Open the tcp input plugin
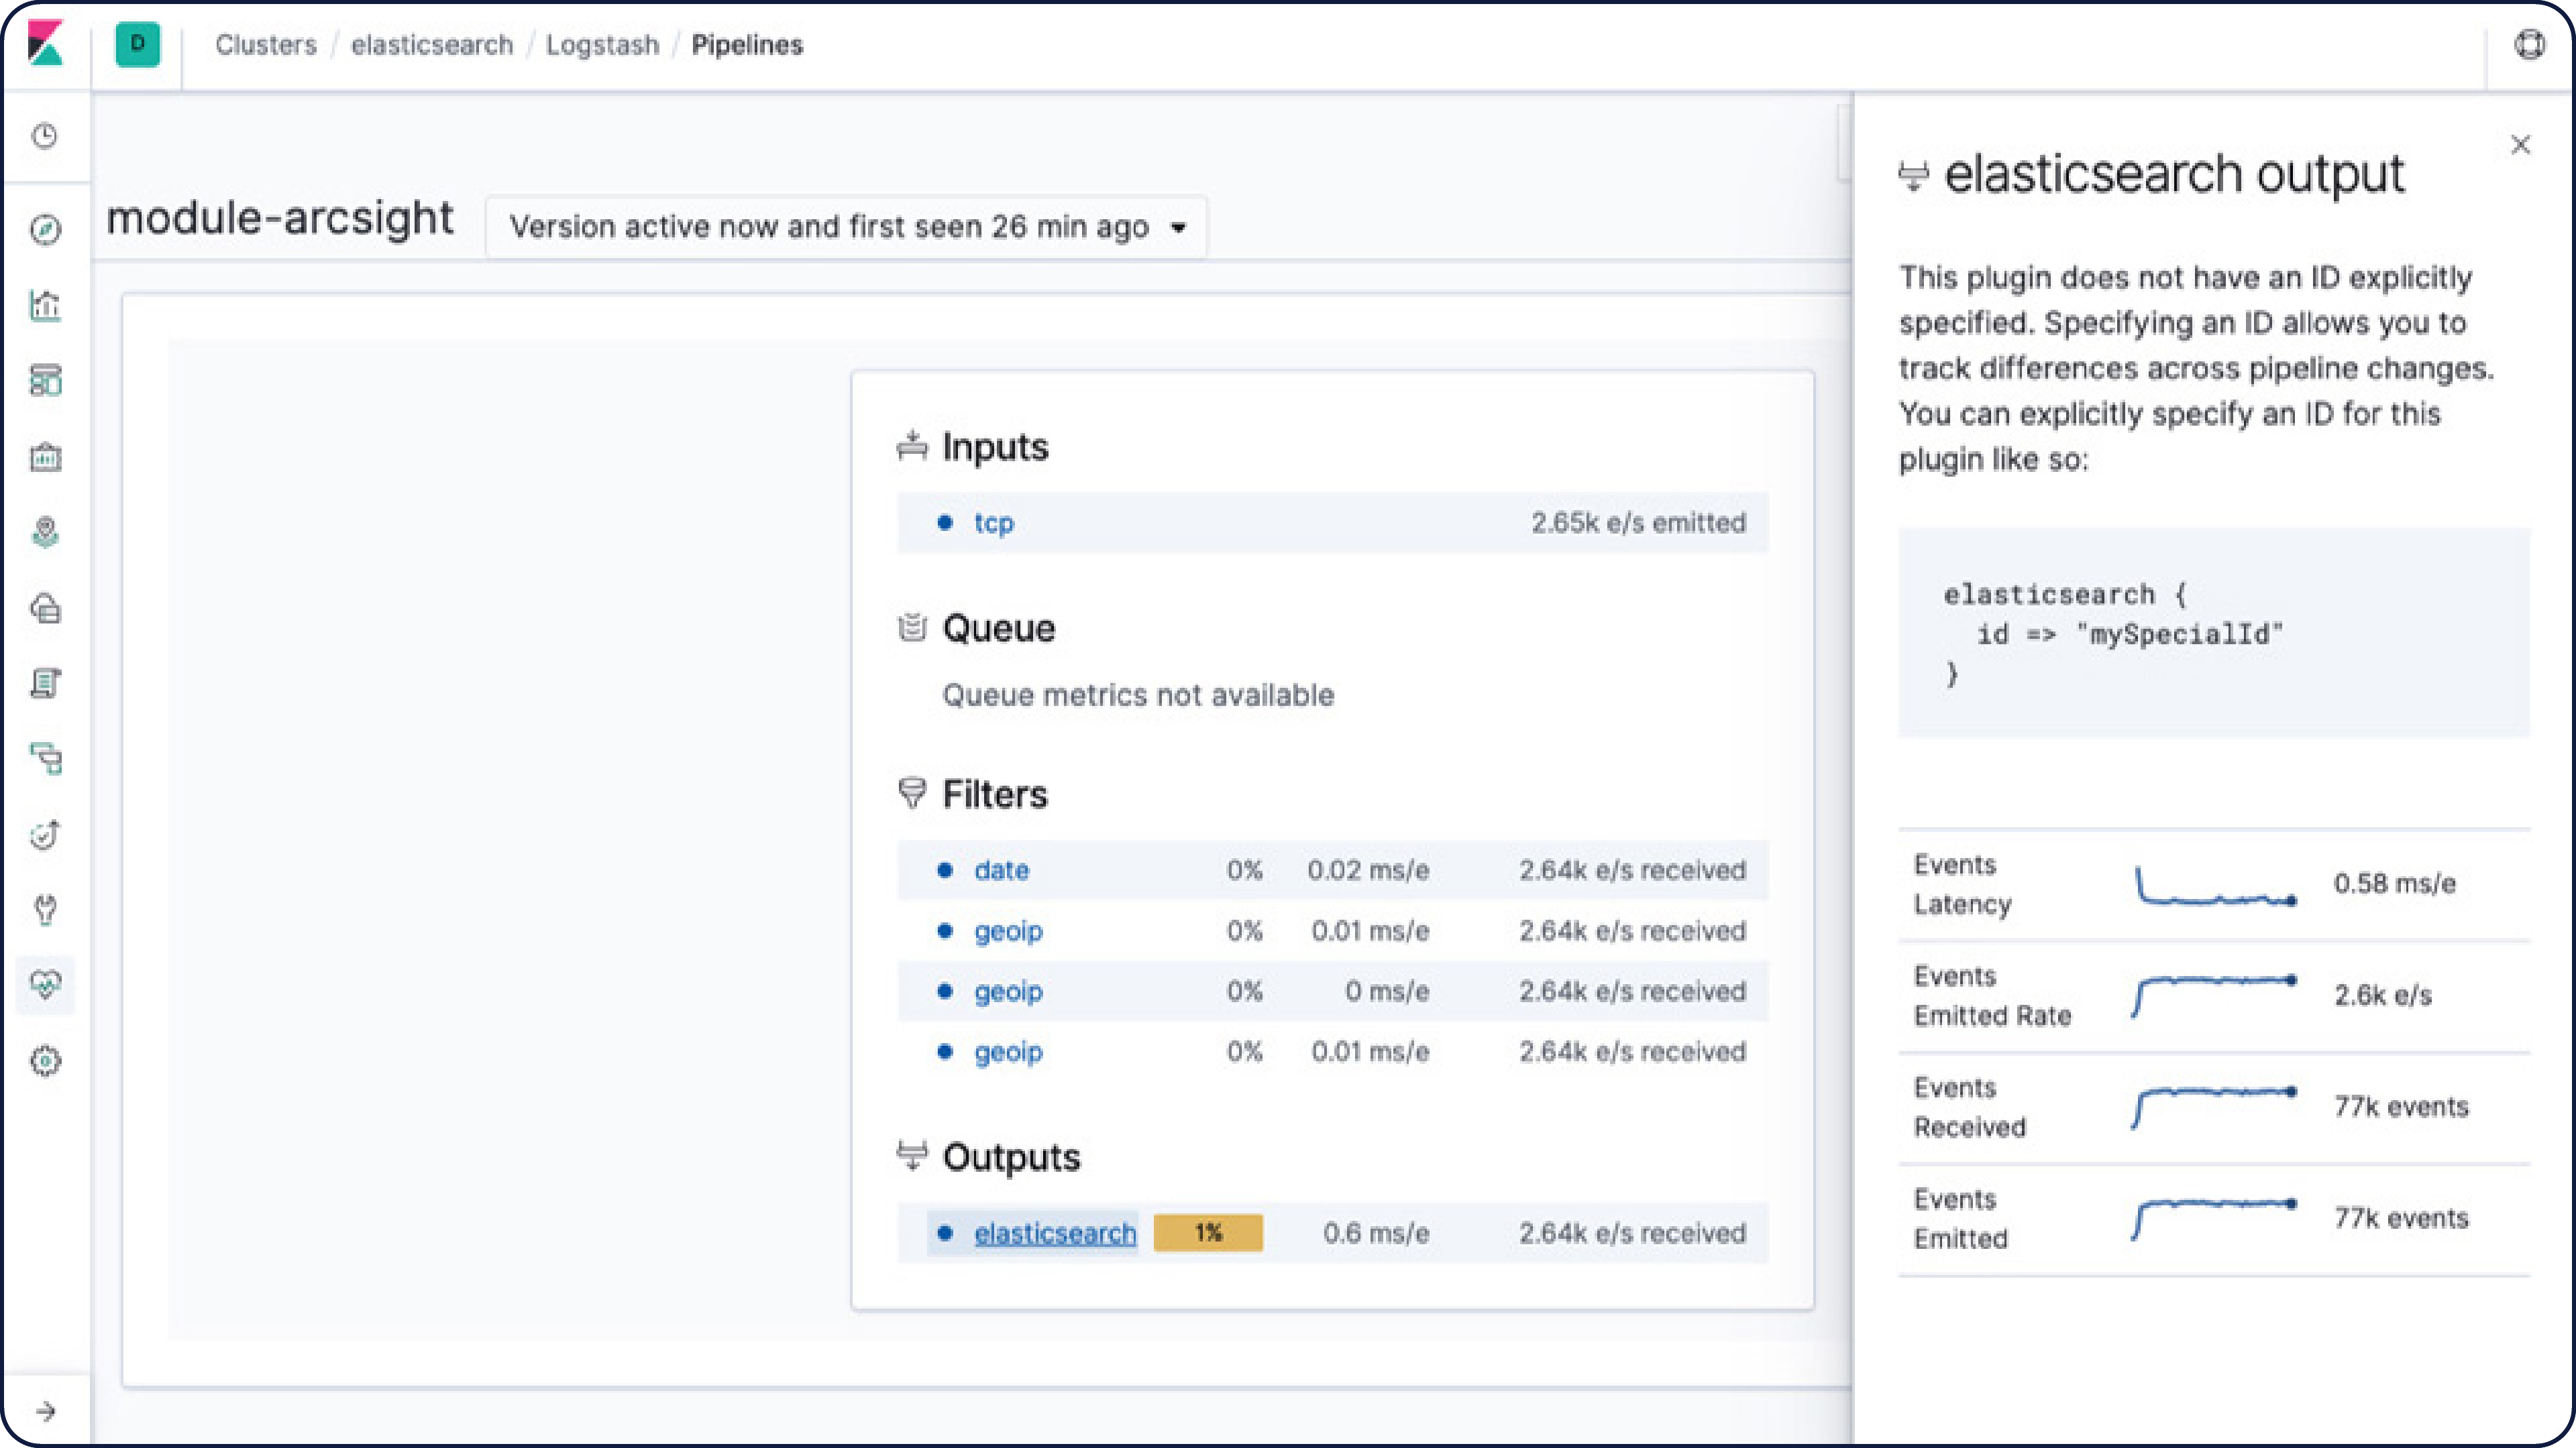This screenshot has height=1448, width=2576. click(x=994, y=523)
